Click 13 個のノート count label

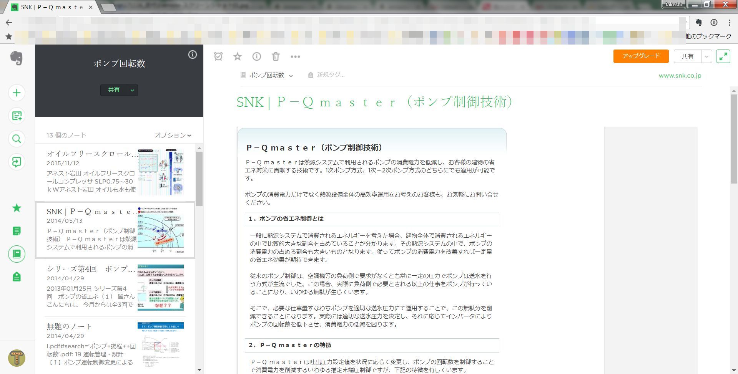pos(66,135)
